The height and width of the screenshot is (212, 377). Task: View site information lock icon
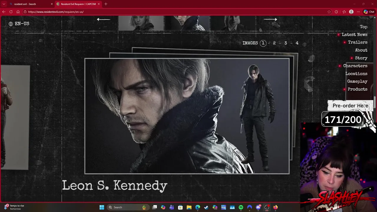pyautogui.click(x=26, y=12)
